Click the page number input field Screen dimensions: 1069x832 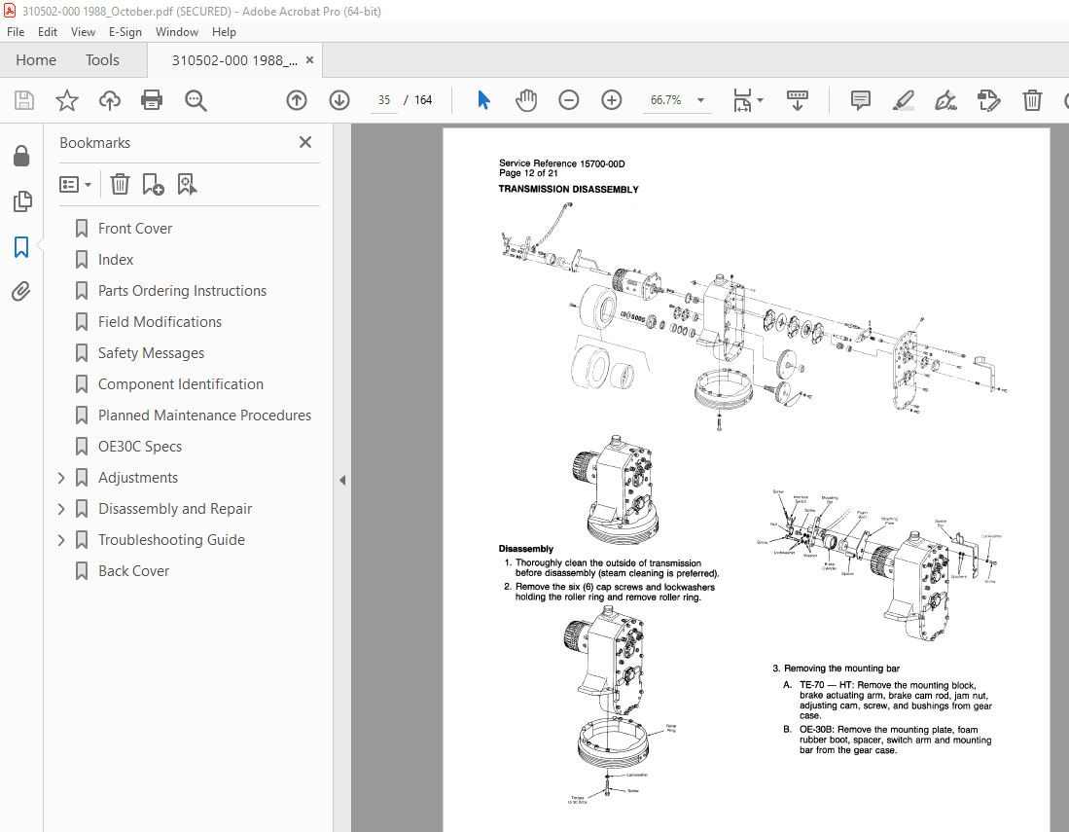[x=383, y=99]
